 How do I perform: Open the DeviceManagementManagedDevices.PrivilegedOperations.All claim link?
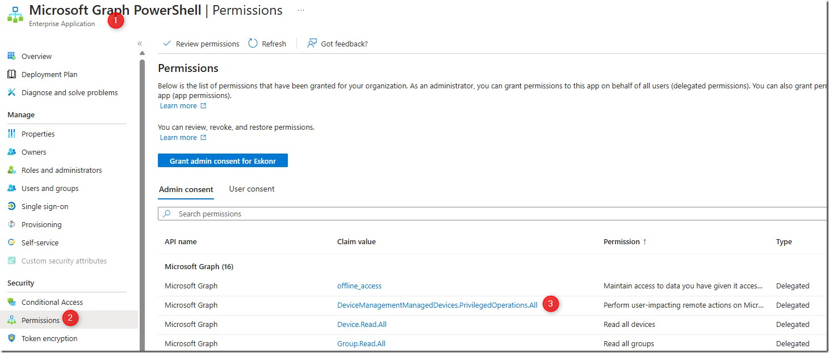(437, 305)
